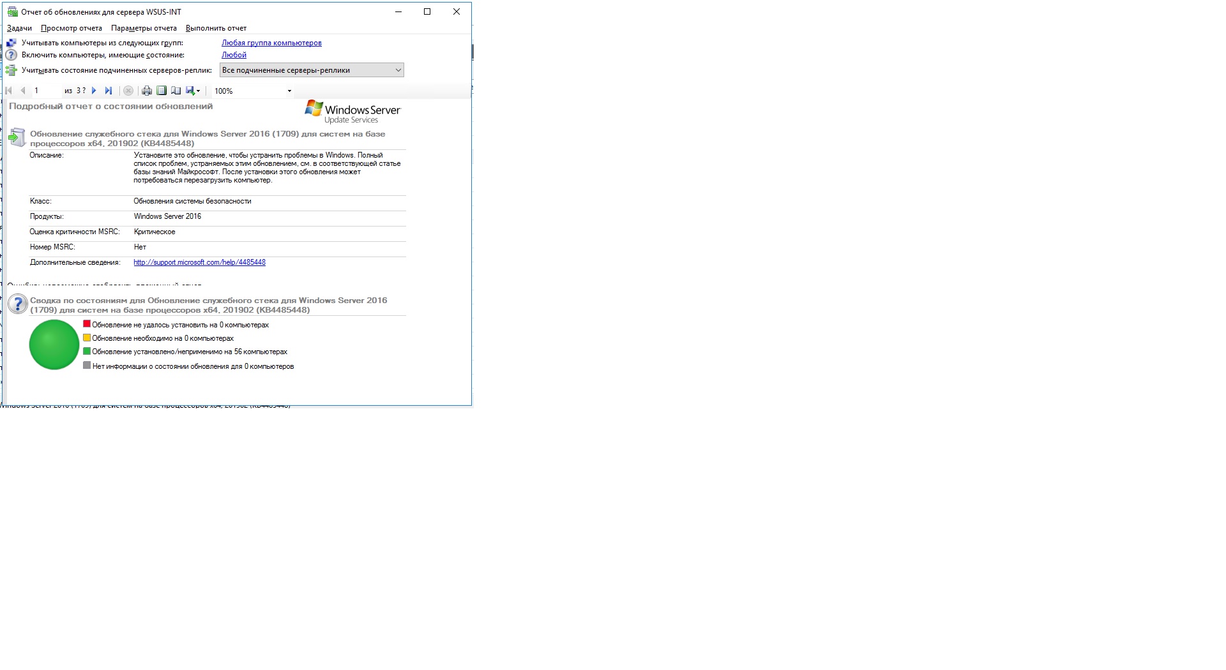Switch to print layout view
Screen dimensions: 1226x670
click(x=162, y=91)
